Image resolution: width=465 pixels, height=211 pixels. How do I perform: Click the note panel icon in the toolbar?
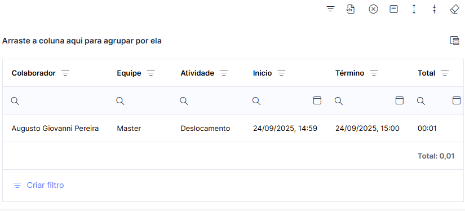tap(393, 9)
